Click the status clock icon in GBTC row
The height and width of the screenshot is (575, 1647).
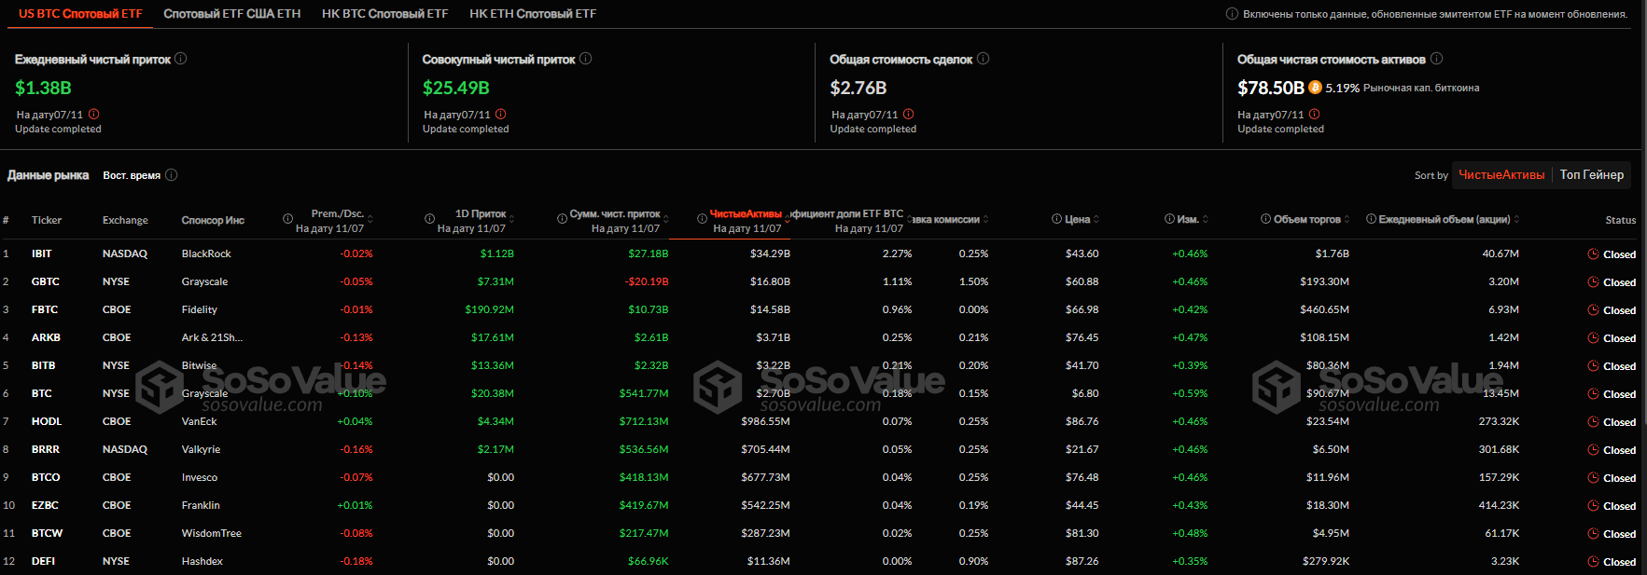click(1594, 282)
